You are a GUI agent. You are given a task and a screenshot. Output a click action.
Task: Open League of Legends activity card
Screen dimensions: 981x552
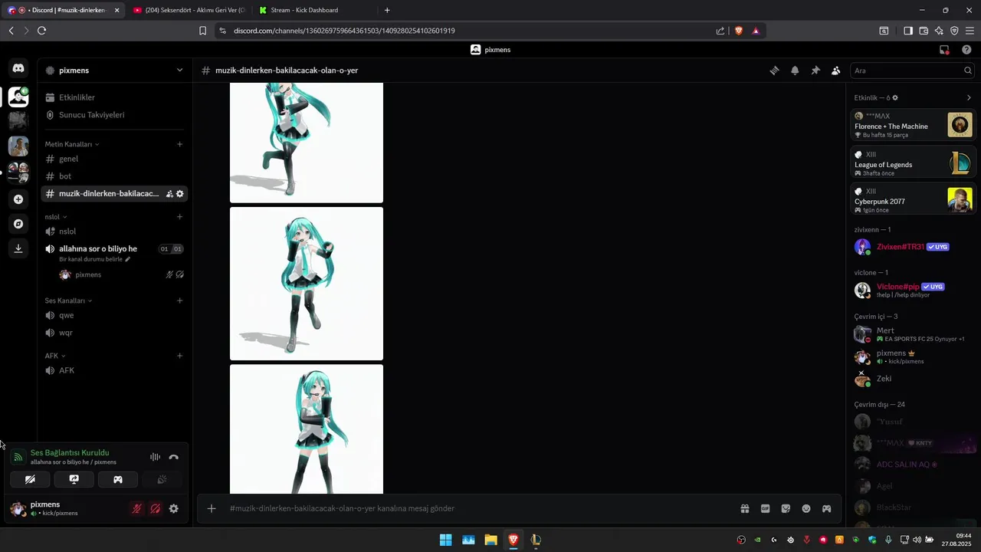[914, 163]
